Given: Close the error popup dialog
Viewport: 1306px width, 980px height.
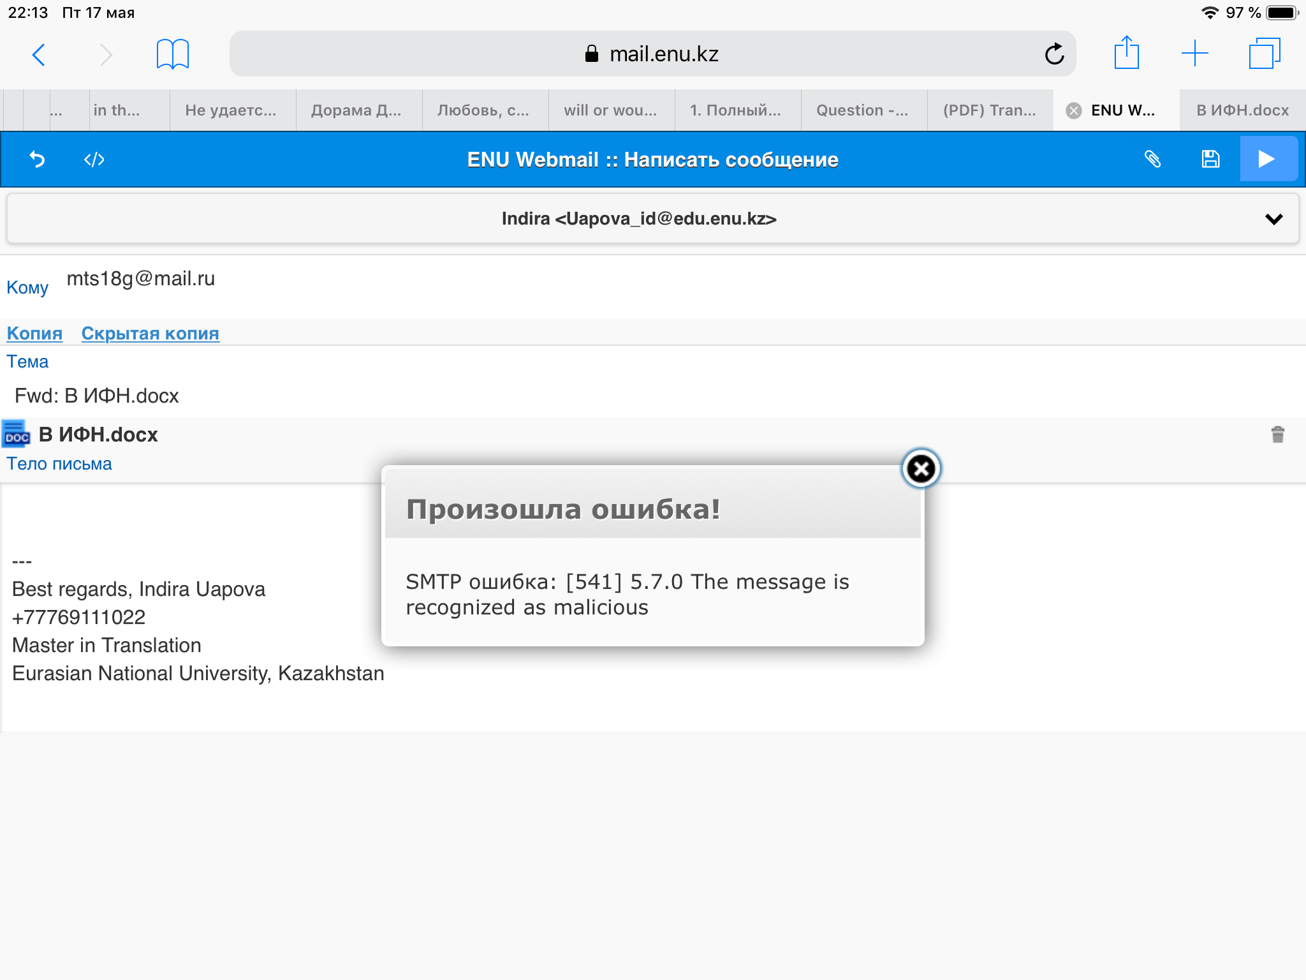Looking at the screenshot, I should tap(921, 469).
